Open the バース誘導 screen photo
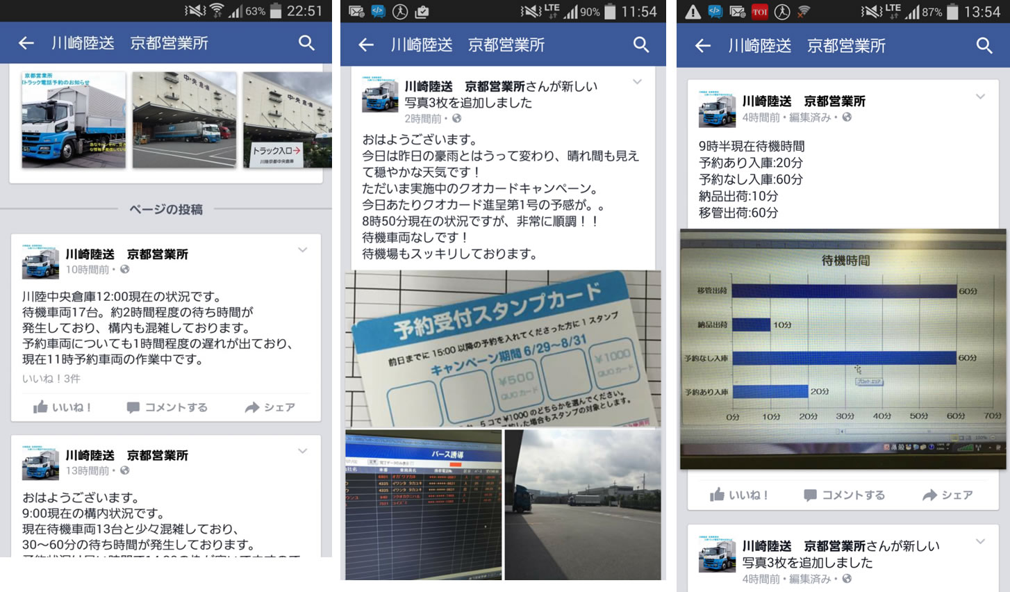This screenshot has height=592, width=1010. (423, 504)
